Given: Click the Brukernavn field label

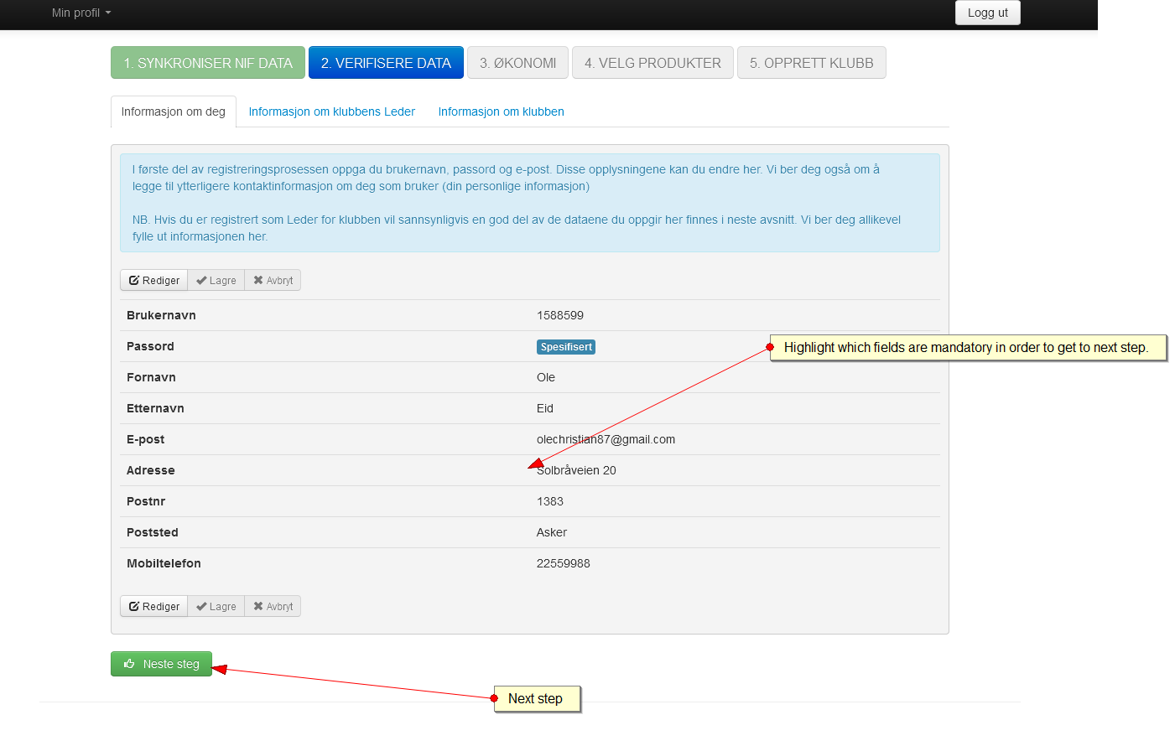Looking at the screenshot, I should [x=161, y=315].
